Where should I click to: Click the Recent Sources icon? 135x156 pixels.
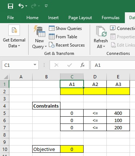(52, 45)
